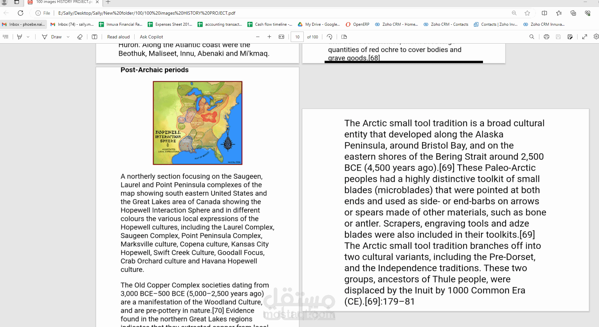Open the Favorites list icon
Screen dimensions: 599x327
[559, 13]
